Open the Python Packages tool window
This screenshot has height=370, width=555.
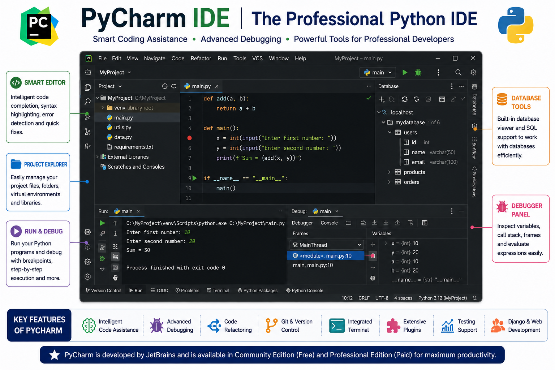(x=258, y=291)
